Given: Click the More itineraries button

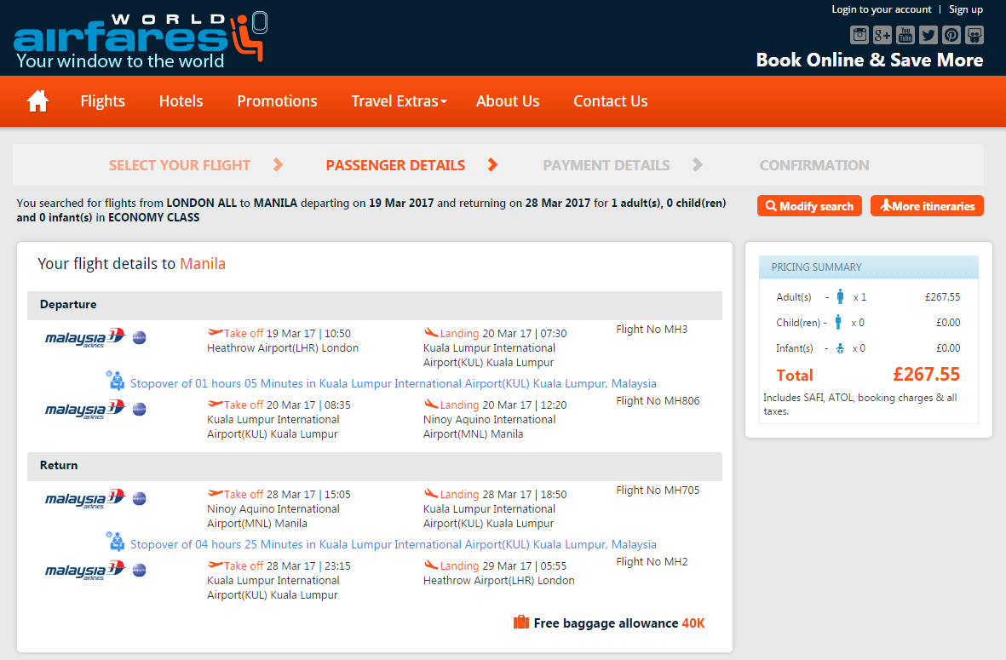Looking at the screenshot, I should (927, 206).
